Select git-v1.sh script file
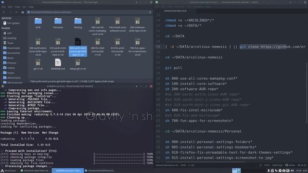Viewport: 308px width, 173px height. pyautogui.click(x=38, y=64)
